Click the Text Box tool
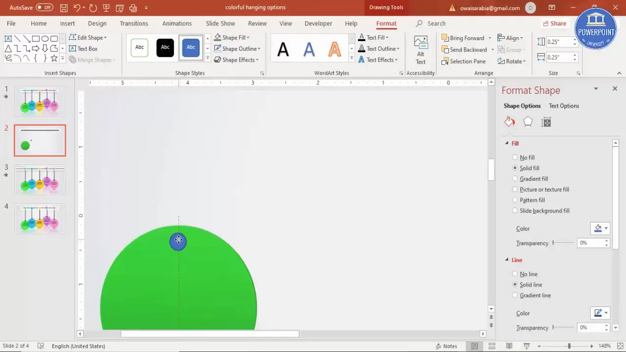Viewport: 626px width, 352px height. click(83, 49)
